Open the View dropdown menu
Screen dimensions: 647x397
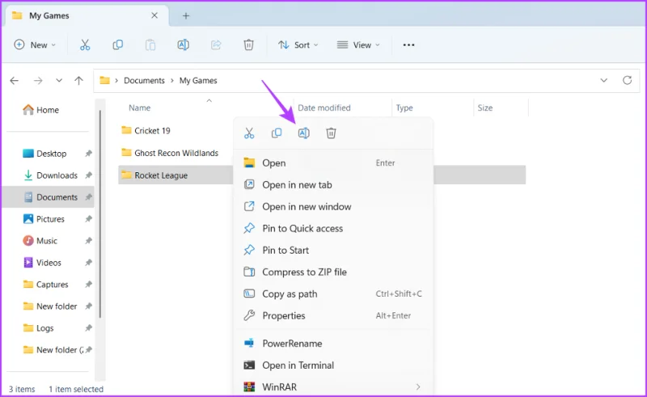pyautogui.click(x=358, y=45)
